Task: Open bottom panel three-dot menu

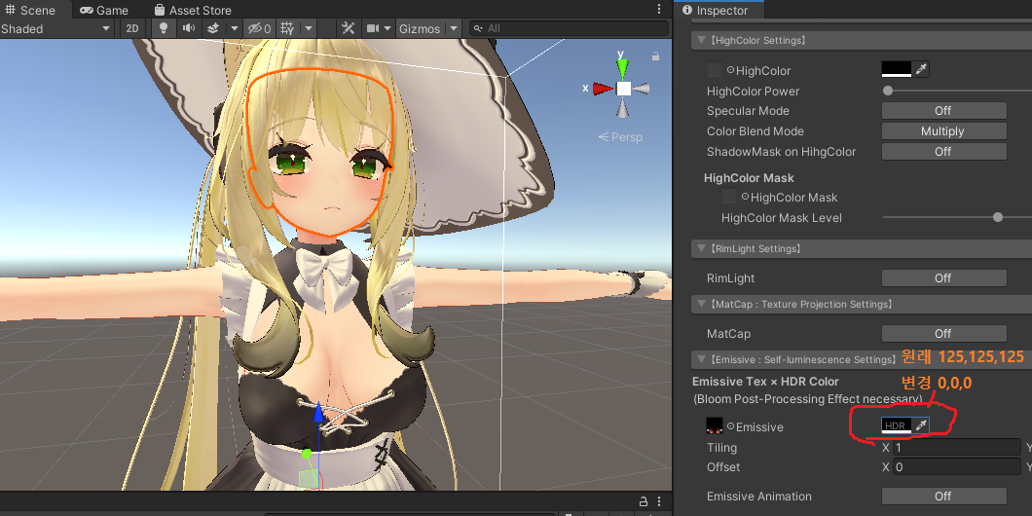Action: [x=659, y=501]
